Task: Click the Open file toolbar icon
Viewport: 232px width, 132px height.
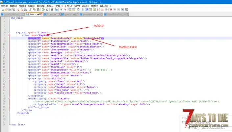Action: [x=6, y=10]
